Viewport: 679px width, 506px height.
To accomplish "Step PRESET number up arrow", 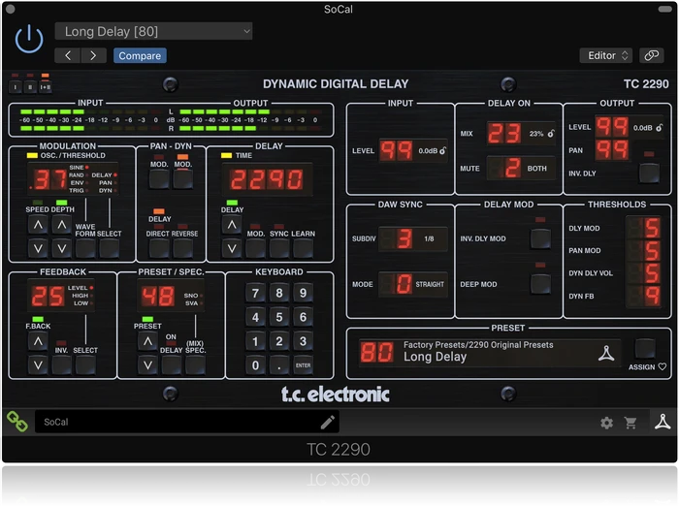I will tap(147, 341).
